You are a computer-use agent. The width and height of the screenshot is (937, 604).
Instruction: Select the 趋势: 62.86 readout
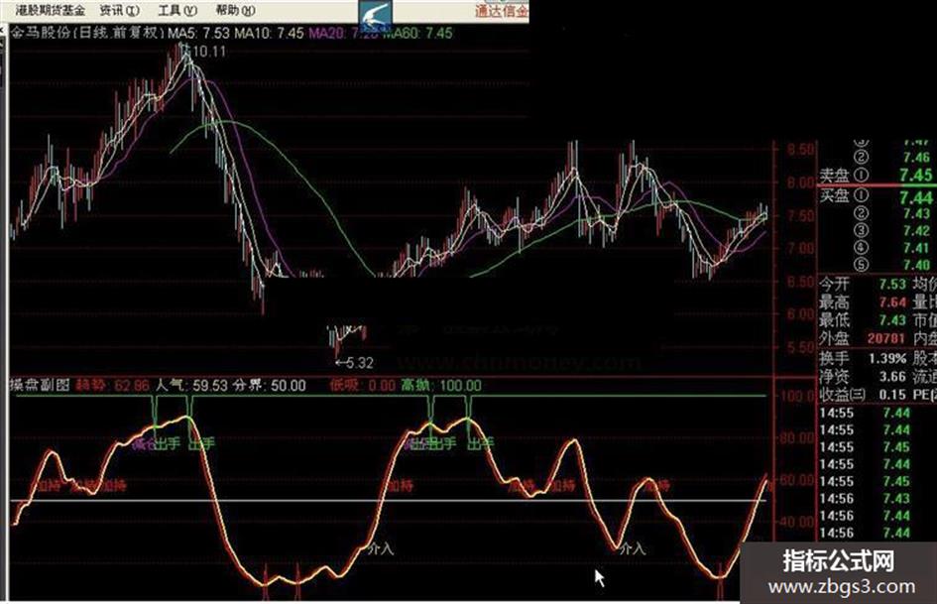[x=112, y=385]
